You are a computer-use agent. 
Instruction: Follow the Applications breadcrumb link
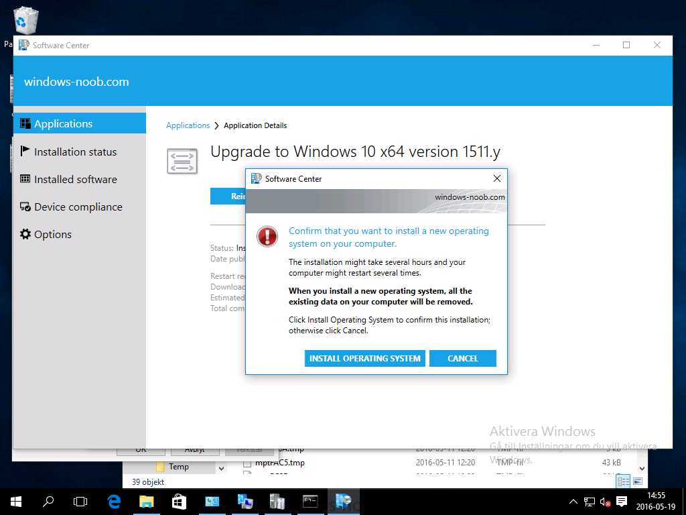[x=188, y=125]
